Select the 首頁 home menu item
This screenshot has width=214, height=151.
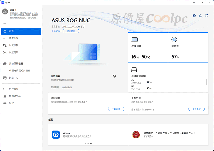click(x=21, y=31)
